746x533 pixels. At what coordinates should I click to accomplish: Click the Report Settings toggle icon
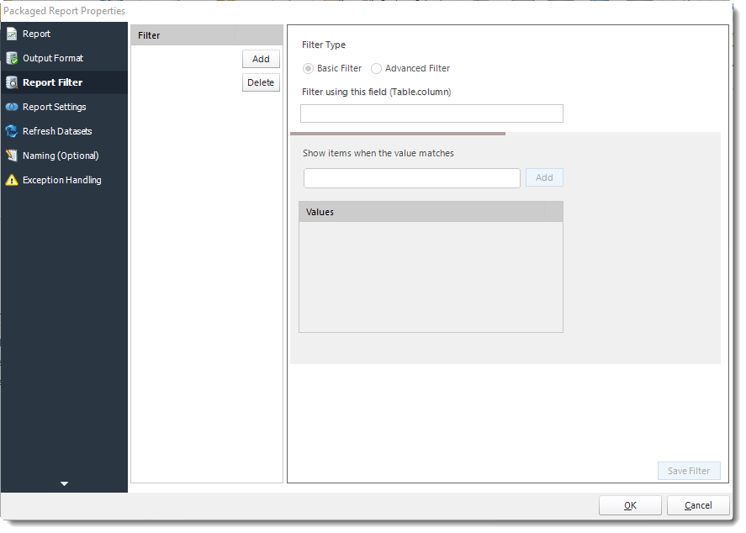(12, 107)
